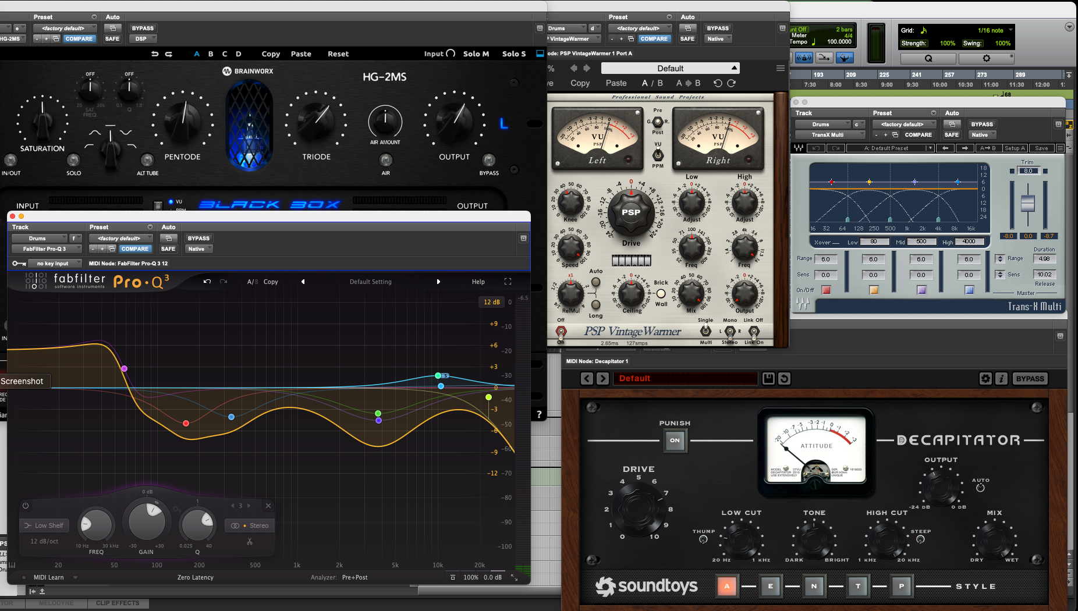Screen dimensions: 1078x611
Task: Open the Trans-X A: Default Preset dropdown
Action: pyautogui.click(x=890, y=148)
